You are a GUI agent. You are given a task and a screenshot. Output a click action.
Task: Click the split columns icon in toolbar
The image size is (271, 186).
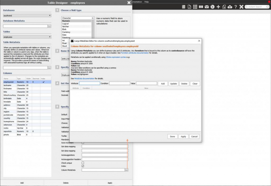[x=201, y=7]
